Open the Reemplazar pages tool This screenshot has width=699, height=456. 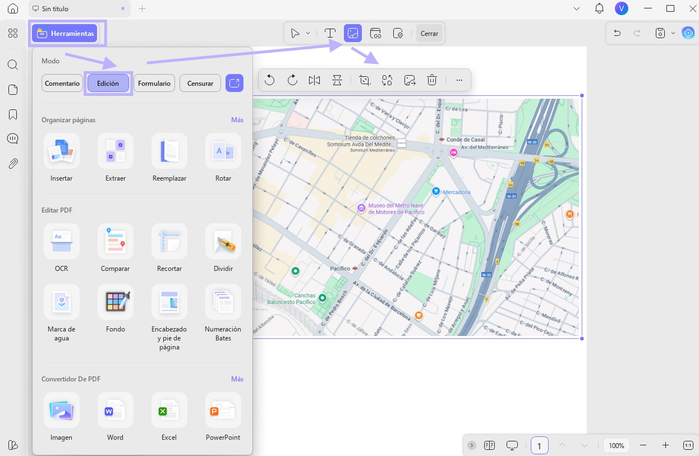click(169, 157)
